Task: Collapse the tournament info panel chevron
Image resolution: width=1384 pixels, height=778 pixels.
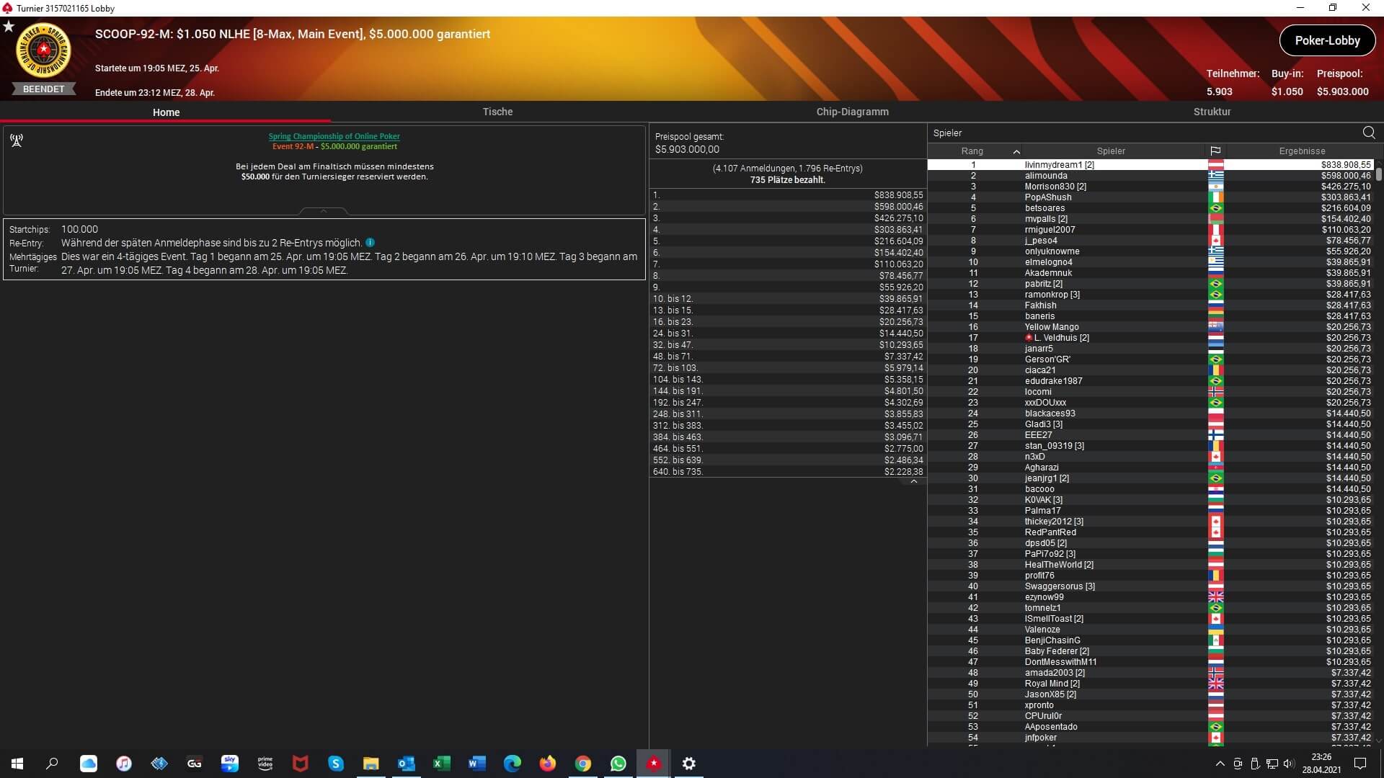Action: 324,211
